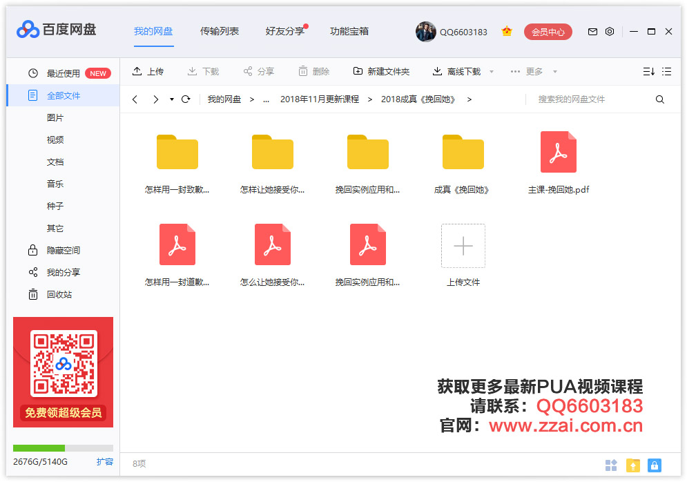Click the user avatar picture
Screen dimensions: 687x482
pyautogui.click(x=426, y=32)
